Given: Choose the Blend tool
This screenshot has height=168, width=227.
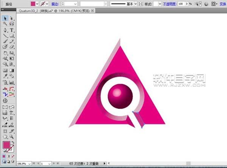Looking at the screenshot, I should pos(12,76).
